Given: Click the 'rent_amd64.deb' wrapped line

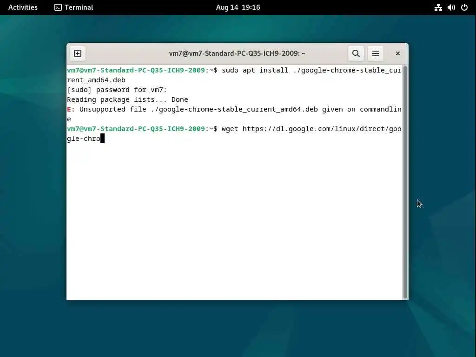Looking at the screenshot, I should pyautogui.click(x=96, y=80).
